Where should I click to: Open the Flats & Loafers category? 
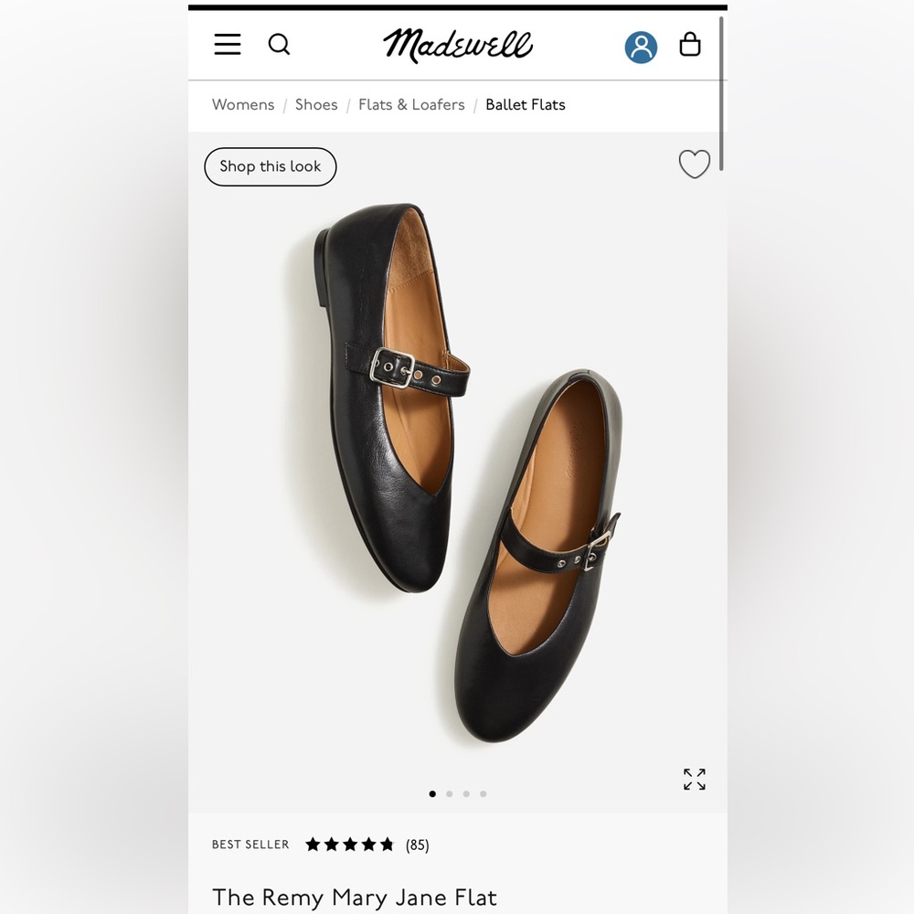coord(411,104)
